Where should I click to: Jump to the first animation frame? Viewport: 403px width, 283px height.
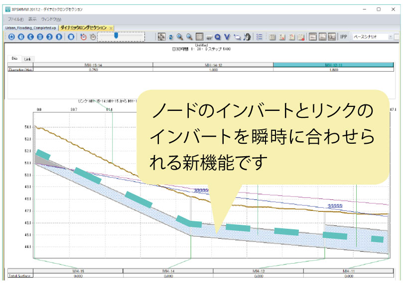21,37
